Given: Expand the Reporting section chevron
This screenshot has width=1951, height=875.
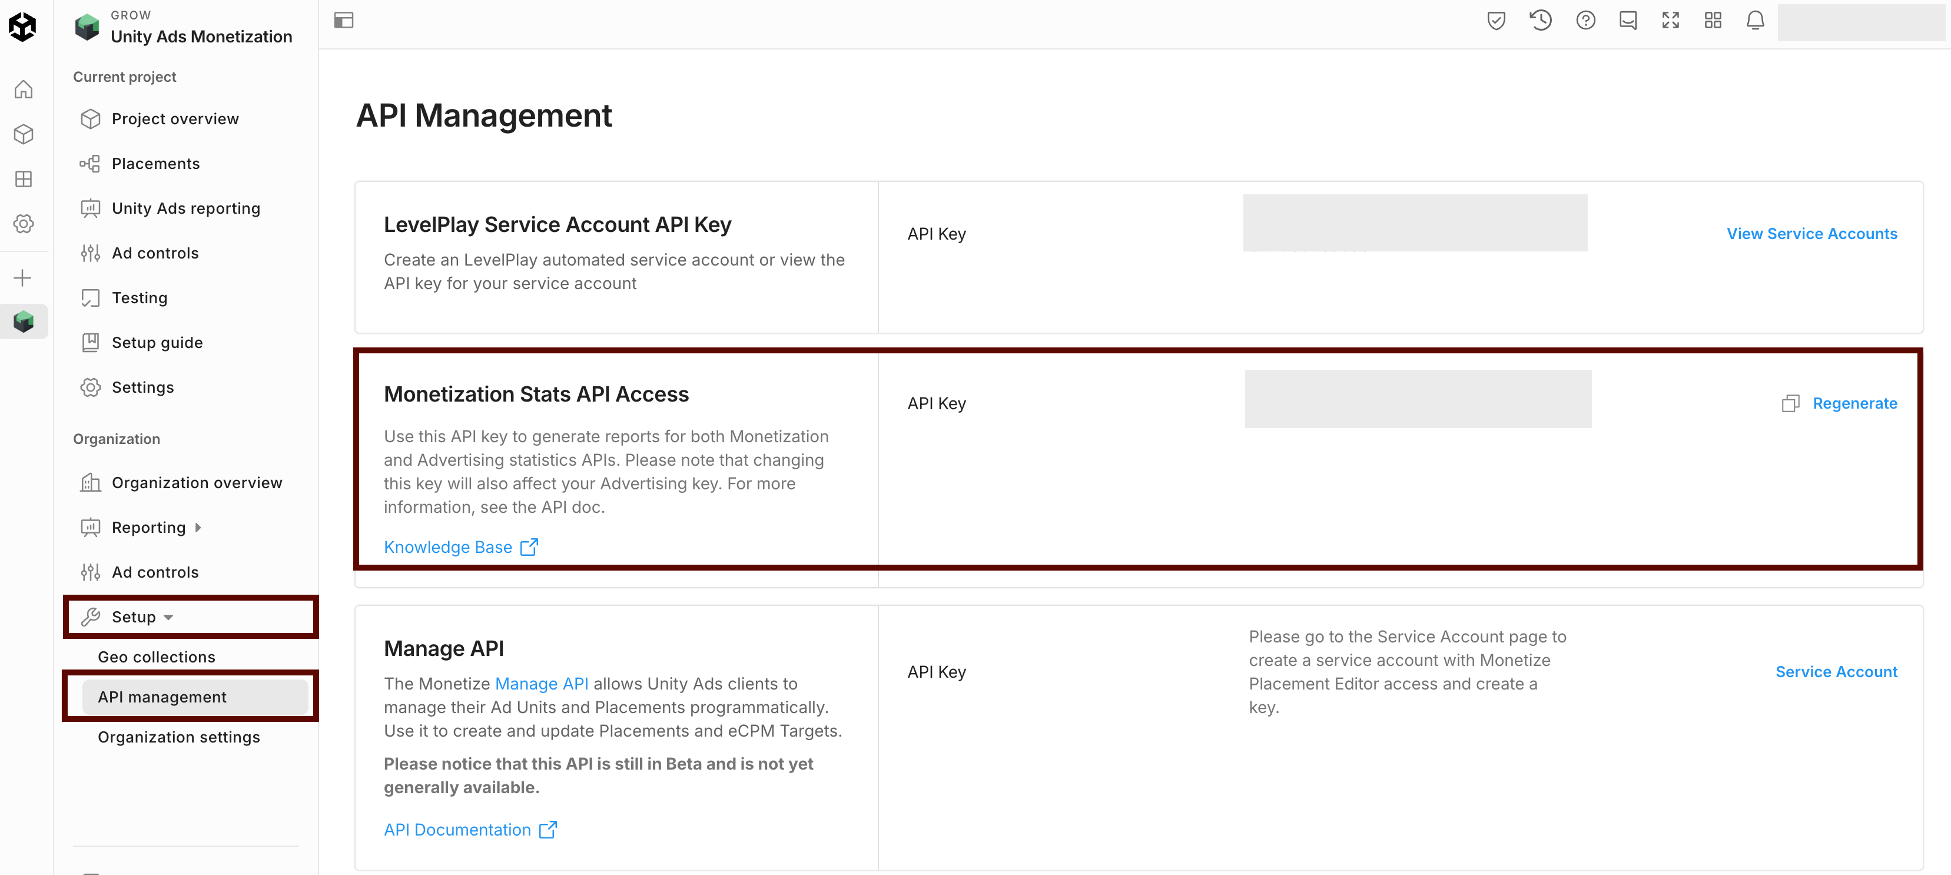Looking at the screenshot, I should [x=198, y=527].
